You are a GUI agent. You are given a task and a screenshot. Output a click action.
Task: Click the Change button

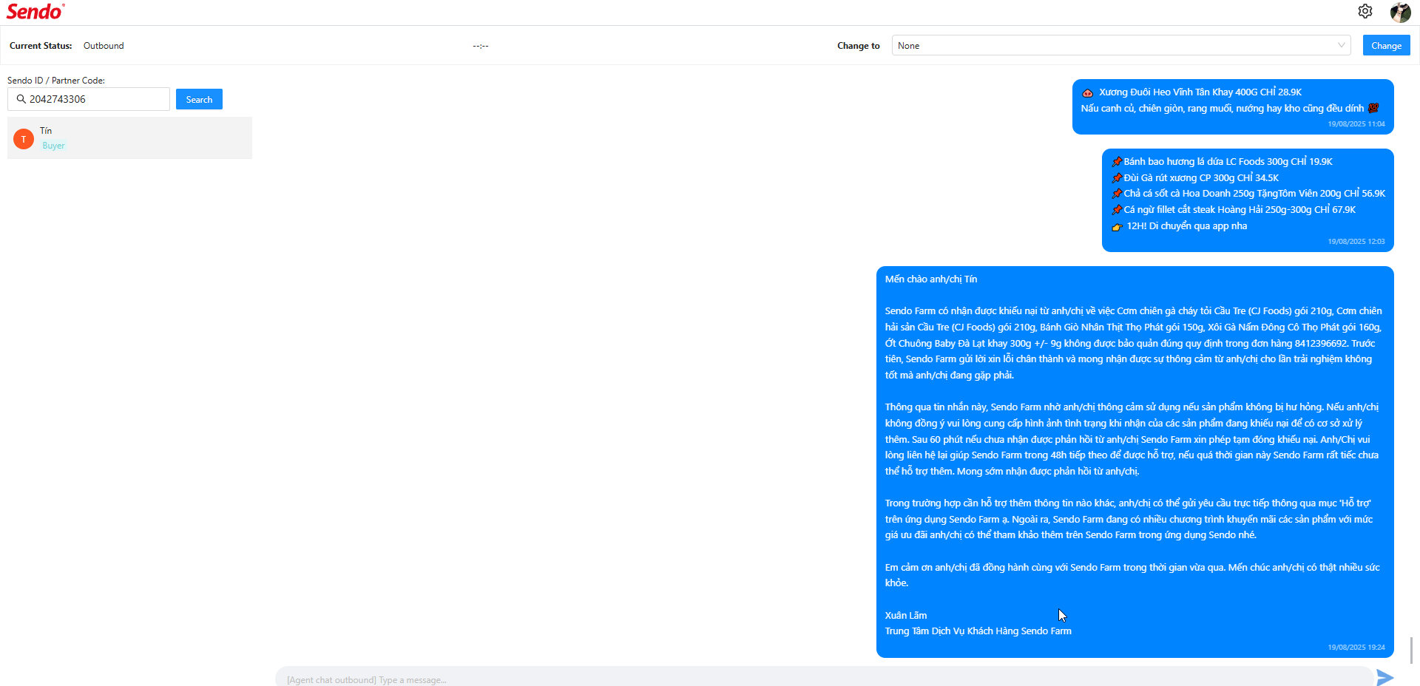(1386, 45)
